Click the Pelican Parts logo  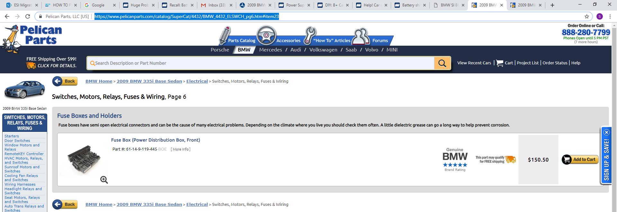32,39
